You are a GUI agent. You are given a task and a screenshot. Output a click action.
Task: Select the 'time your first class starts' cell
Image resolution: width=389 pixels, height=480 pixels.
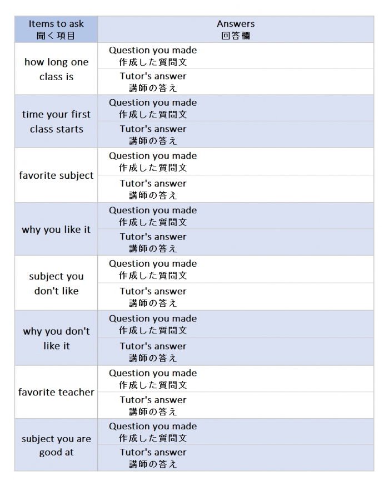pos(56,121)
